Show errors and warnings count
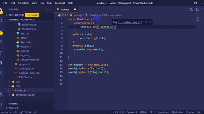 (x=25, y=112)
